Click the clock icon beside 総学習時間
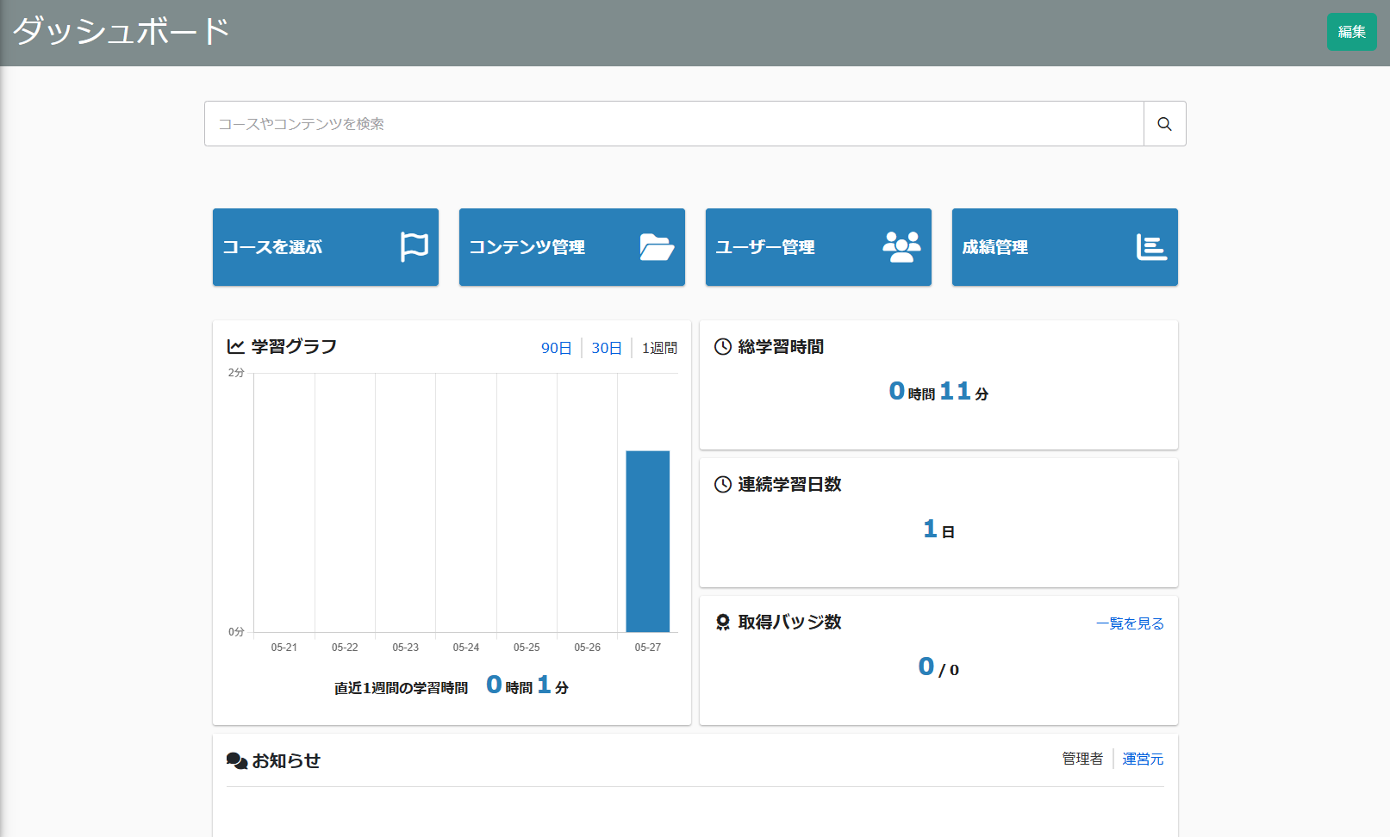This screenshot has width=1390, height=837. click(722, 346)
